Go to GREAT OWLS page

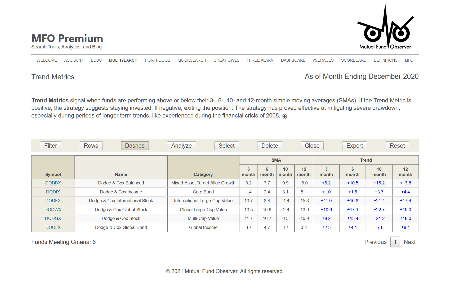(x=226, y=60)
